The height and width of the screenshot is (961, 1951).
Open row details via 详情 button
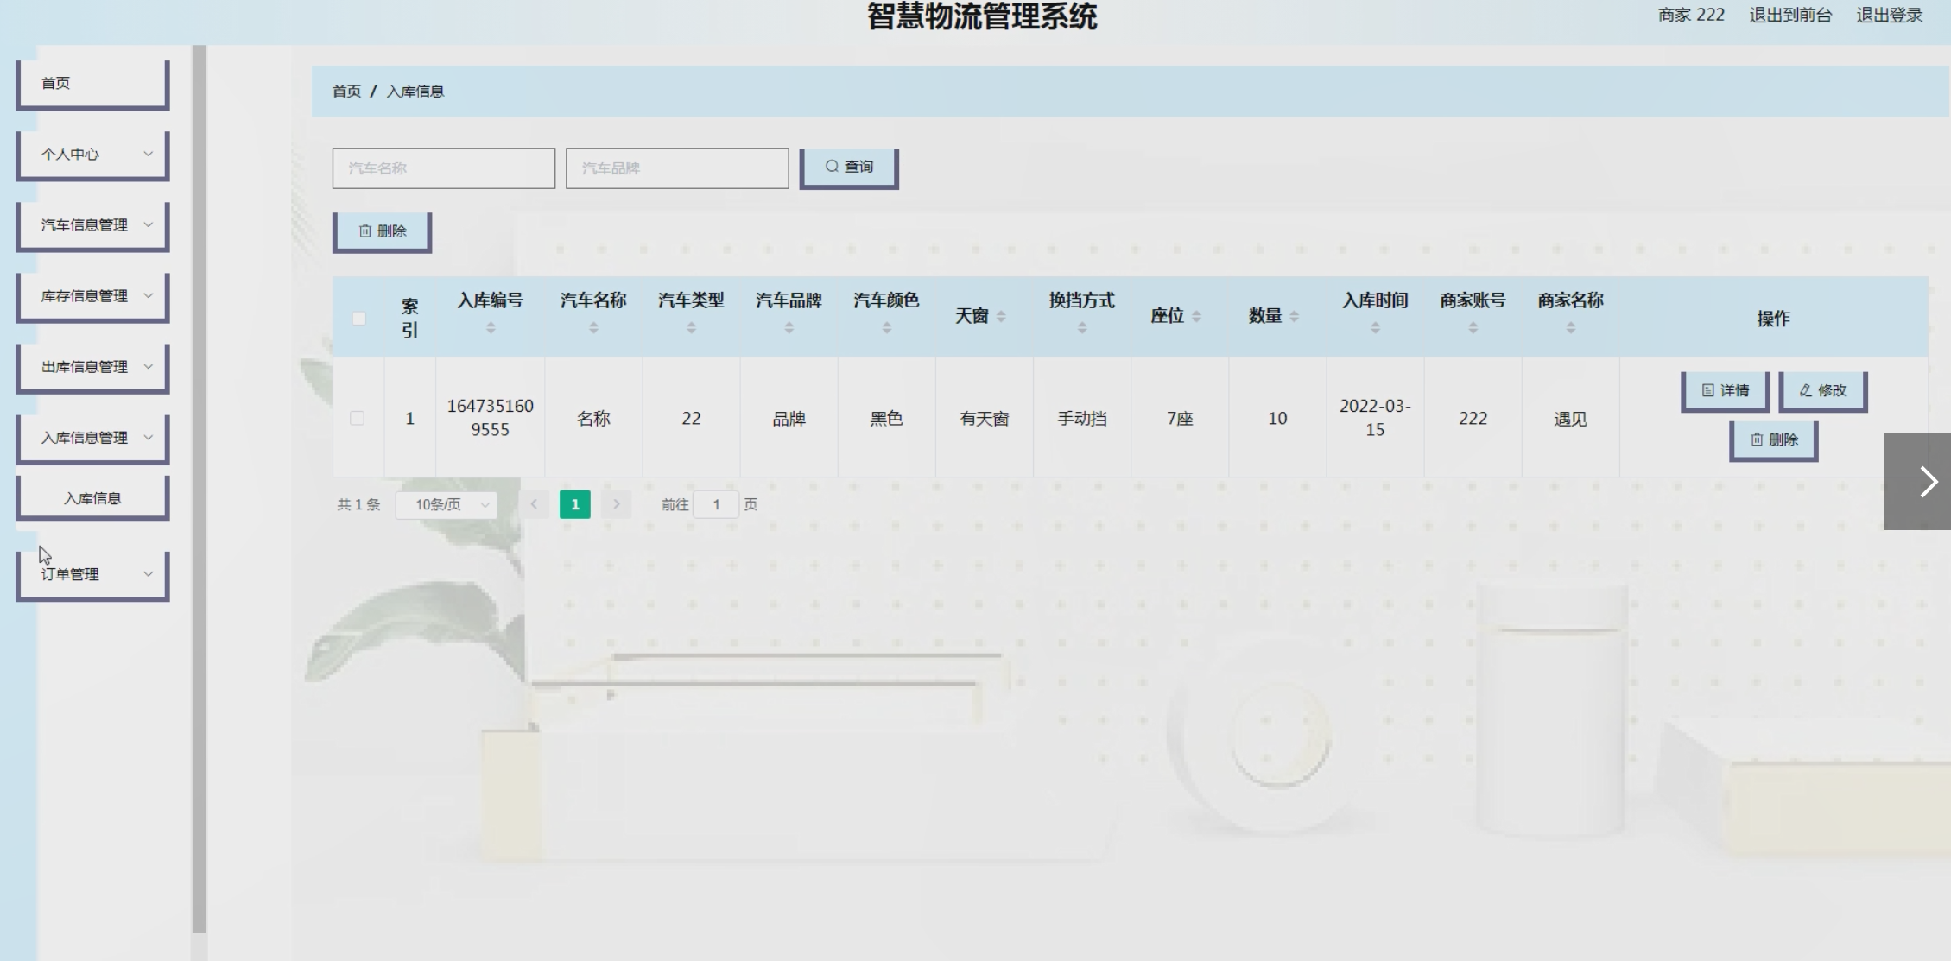click(x=1725, y=390)
